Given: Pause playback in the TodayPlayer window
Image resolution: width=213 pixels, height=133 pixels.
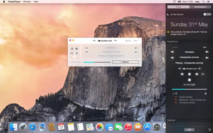Looking at the screenshot, I should [x=72, y=49].
